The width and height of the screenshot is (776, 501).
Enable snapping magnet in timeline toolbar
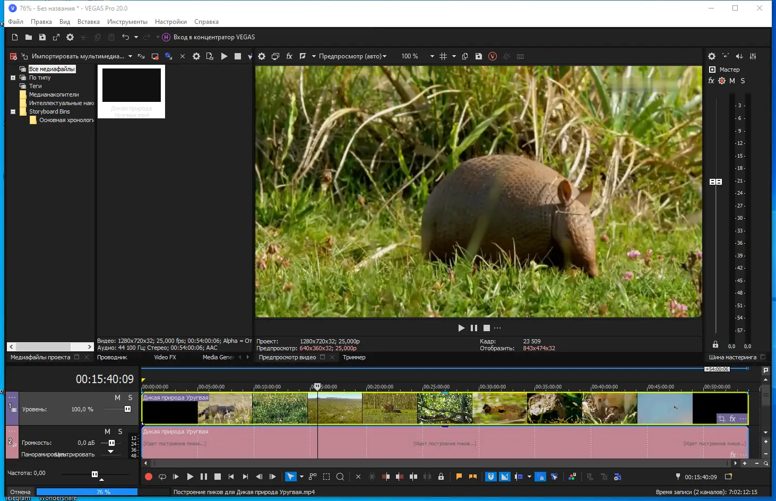491,477
